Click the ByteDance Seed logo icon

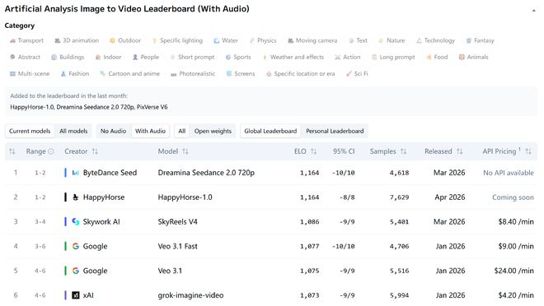tap(75, 173)
